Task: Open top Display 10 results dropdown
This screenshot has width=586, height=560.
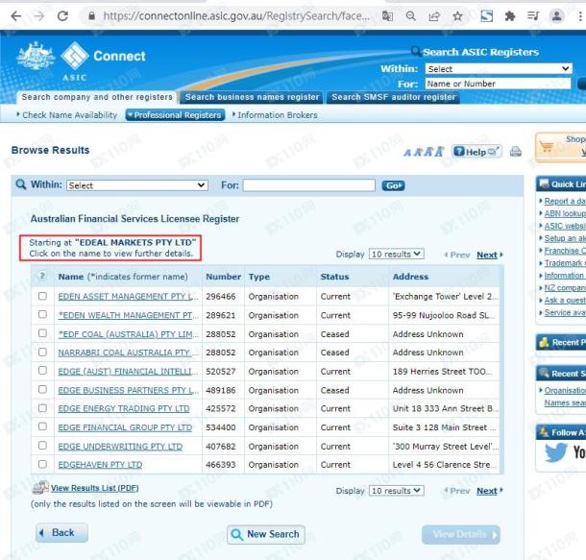Action: pos(397,254)
